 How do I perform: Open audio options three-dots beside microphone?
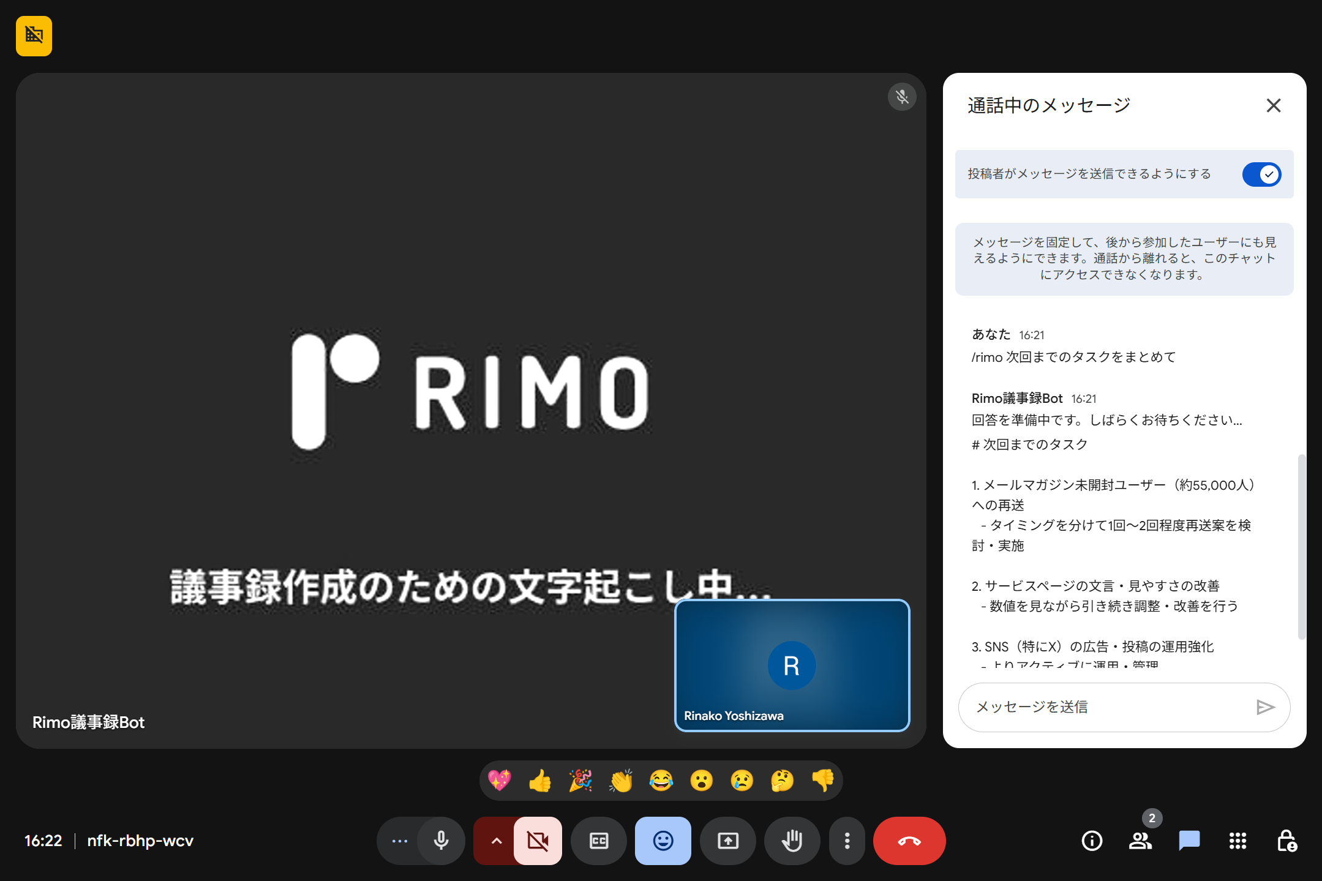(x=399, y=841)
